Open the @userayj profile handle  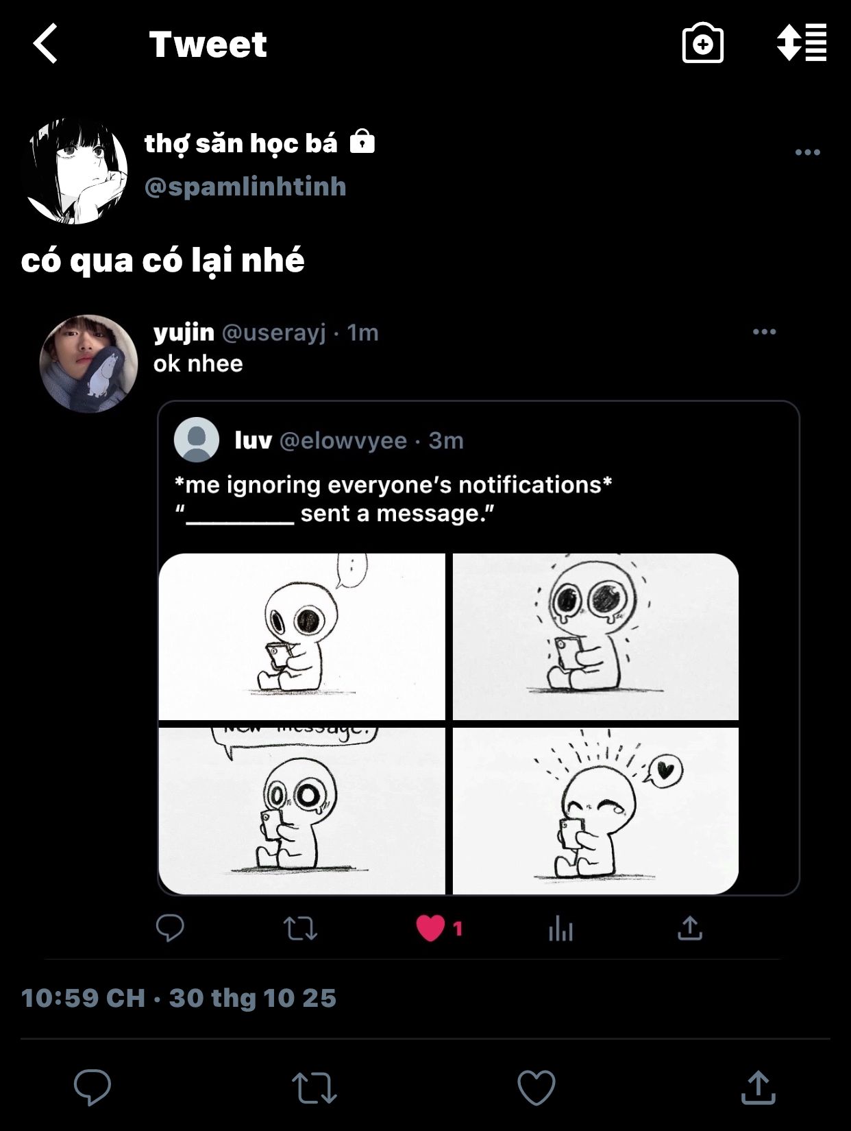tap(274, 333)
